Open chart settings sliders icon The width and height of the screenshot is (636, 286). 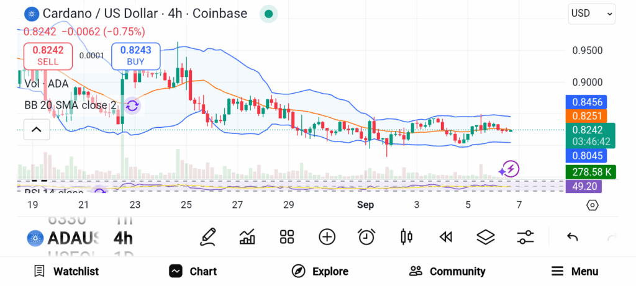(525, 236)
